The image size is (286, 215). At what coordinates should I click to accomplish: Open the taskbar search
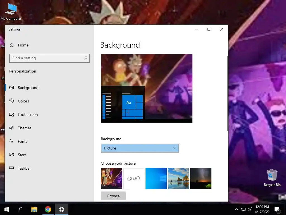point(20,209)
